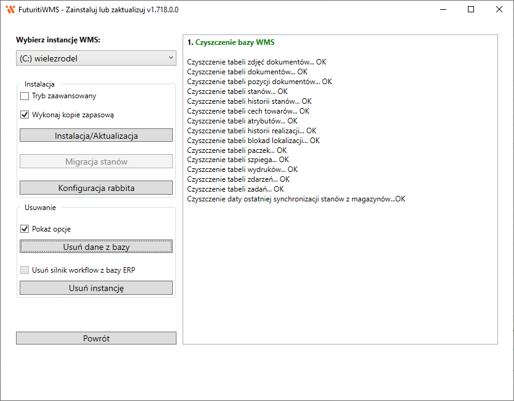Viewport: 514px width, 401px height.
Task: Click the Wybierz instancję WMS label
Action: (58, 40)
